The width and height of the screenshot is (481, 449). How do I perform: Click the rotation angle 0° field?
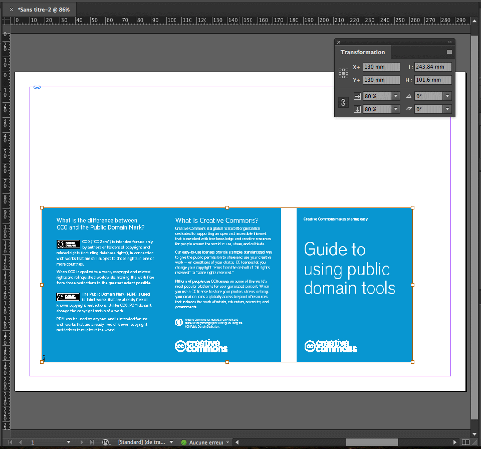[429, 96]
